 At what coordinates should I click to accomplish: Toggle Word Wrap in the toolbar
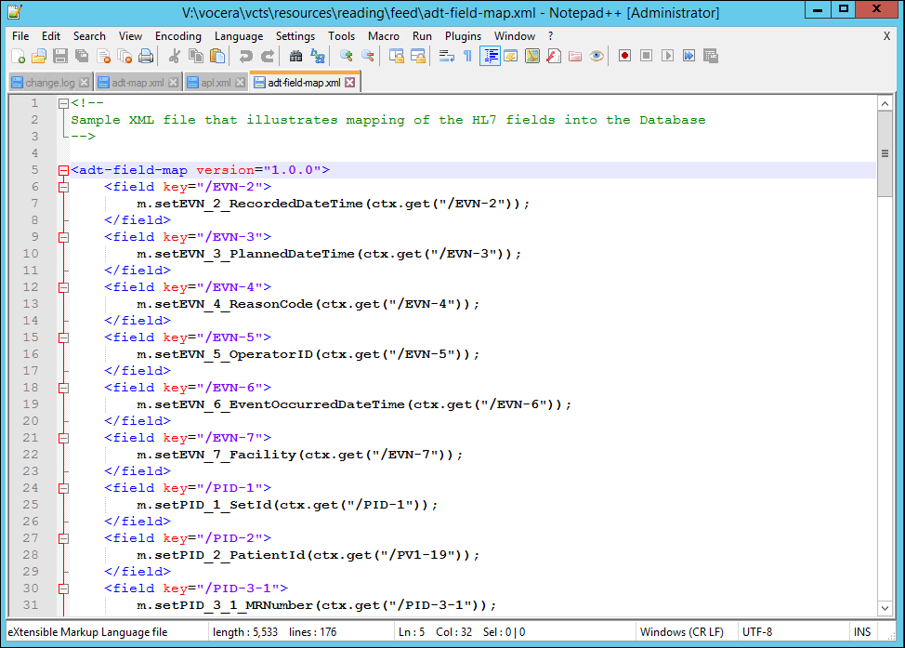[446, 56]
